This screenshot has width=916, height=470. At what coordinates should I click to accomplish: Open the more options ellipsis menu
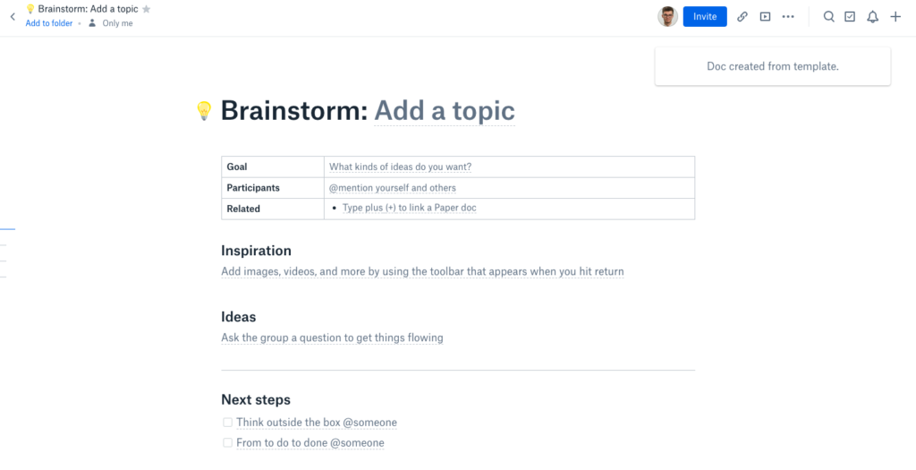788,16
